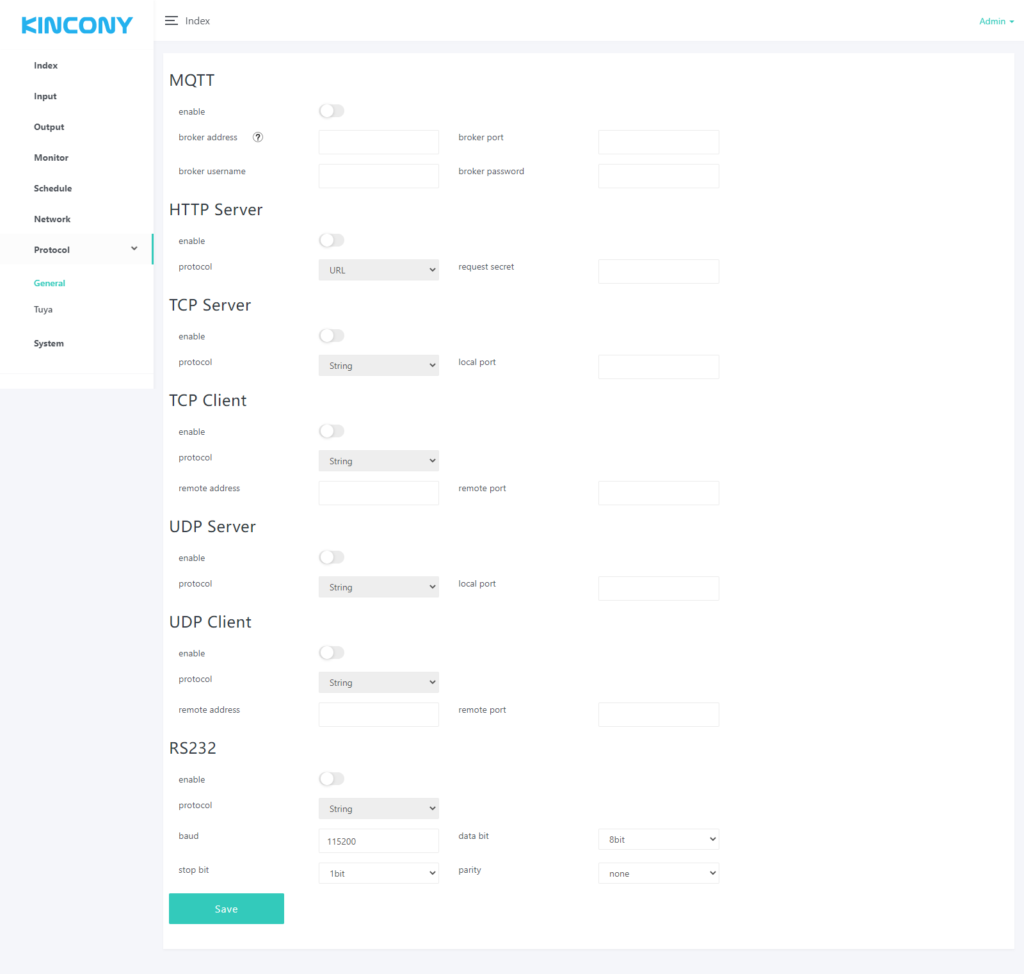Click the KINCONY logo
Viewport: 1024px width, 974px height.
[x=77, y=25]
